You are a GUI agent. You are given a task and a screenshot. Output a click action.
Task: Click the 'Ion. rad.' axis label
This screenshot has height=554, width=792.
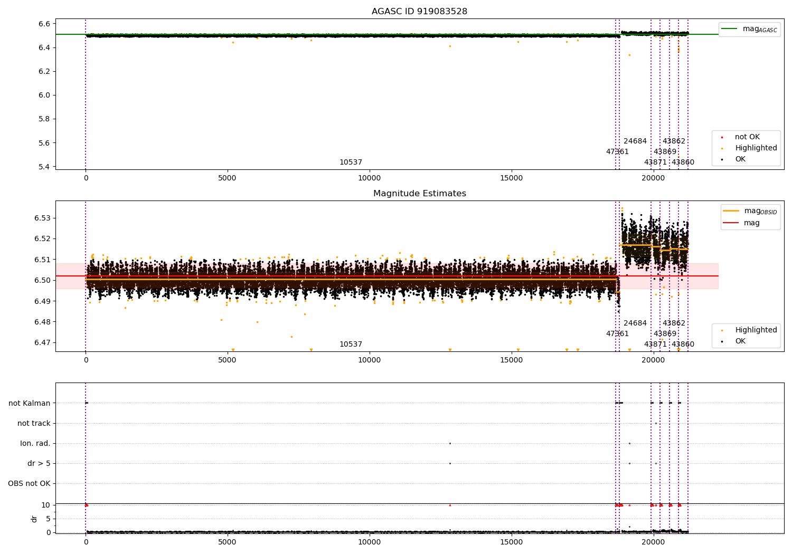coord(35,444)
